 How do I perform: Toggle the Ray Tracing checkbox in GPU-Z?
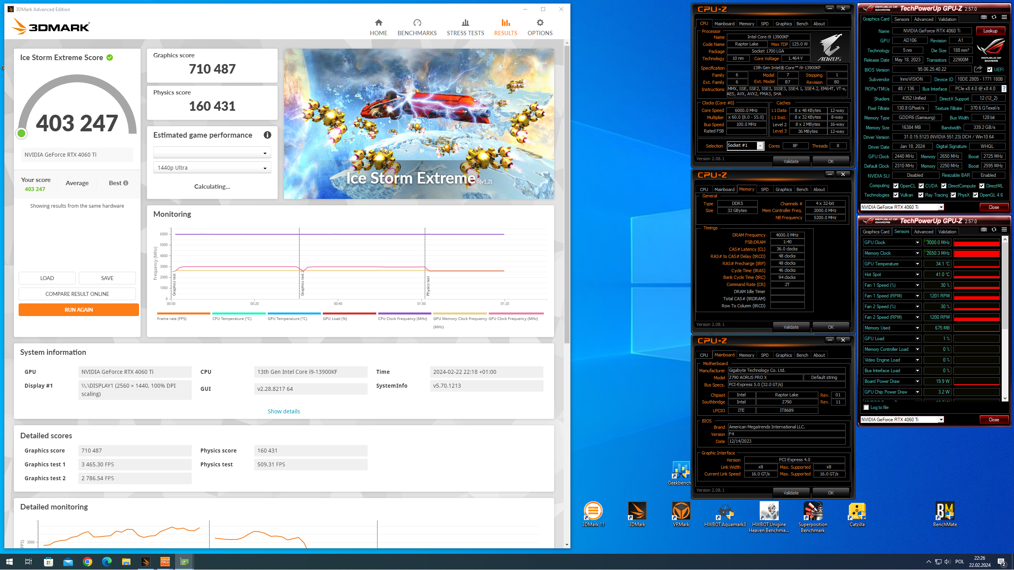[x=921, y=195]
